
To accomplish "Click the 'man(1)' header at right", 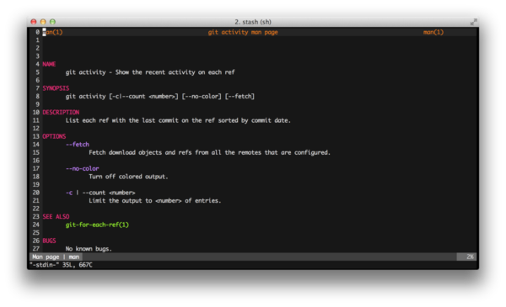I will tap(433, 32).
